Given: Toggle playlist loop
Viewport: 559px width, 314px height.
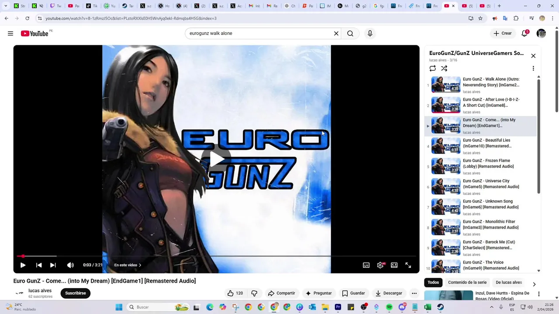Looking at the screenshot, I should pos(432,68).
